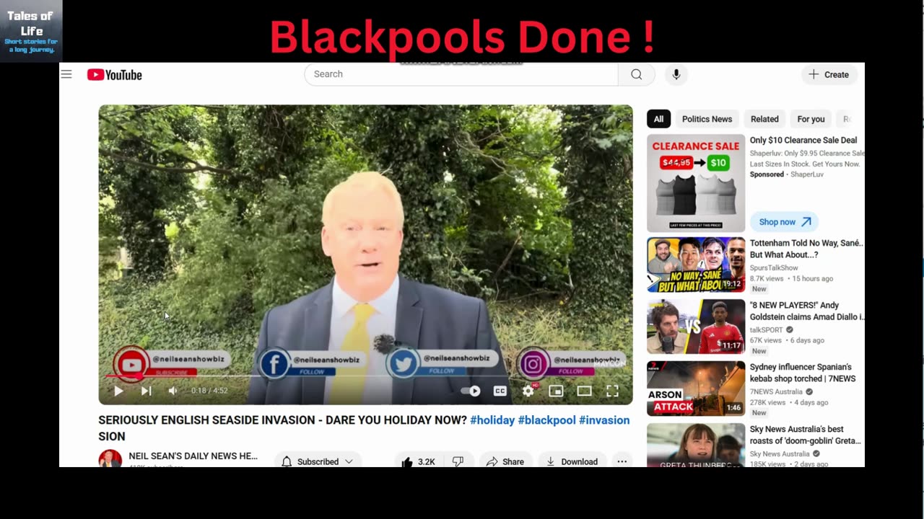Click Shop now on the ad
924x519 pixels.
point(784,222)
